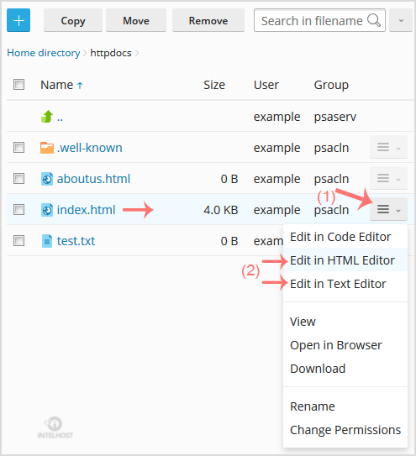Click the test.txt document icon
Screen dimensions: 416x456
(47, 241)
